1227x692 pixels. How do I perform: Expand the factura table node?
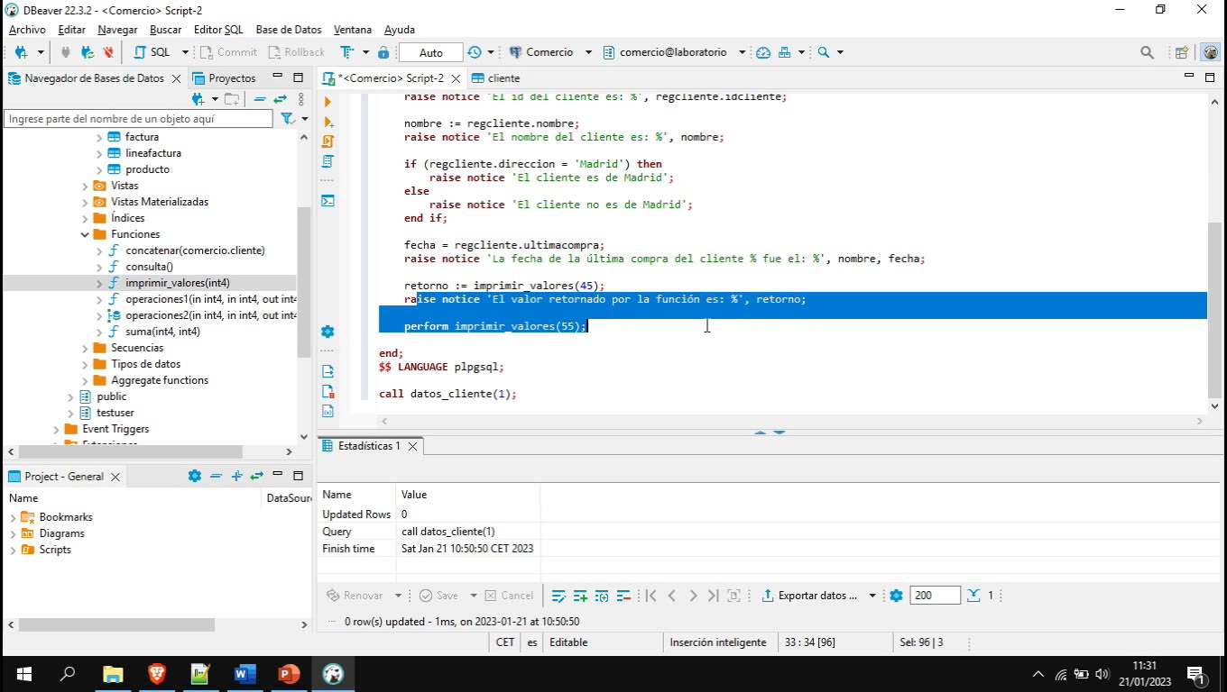[99, 137]
